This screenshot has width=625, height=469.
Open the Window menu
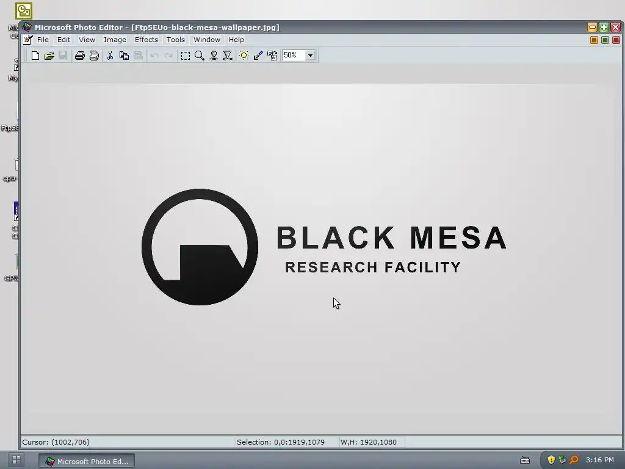point(206,40)
